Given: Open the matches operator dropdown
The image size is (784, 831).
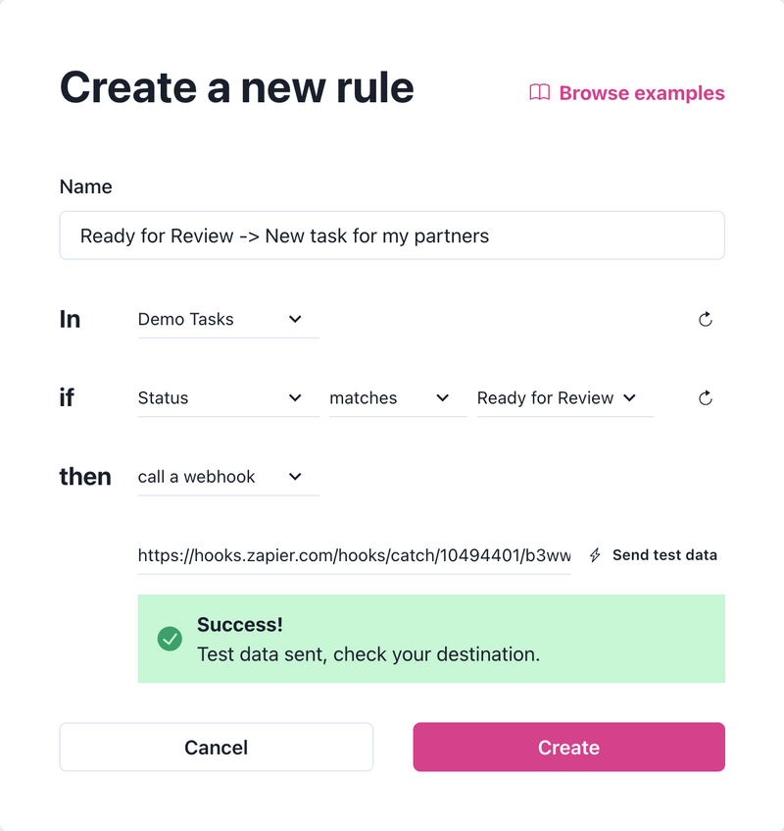Looking at the screenshot, I should 397,397.
